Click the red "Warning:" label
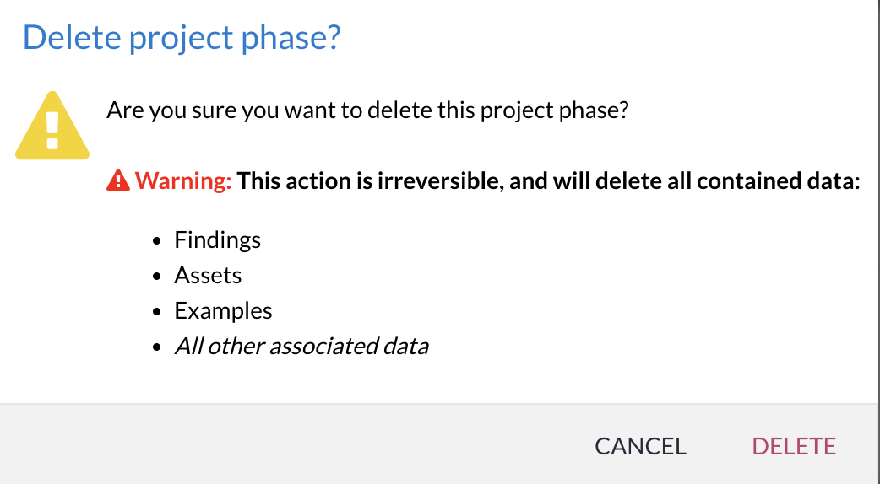The width and height of the screenshot is (880, 484). pos(183,180)
